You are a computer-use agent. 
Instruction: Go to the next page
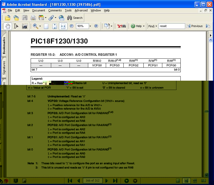pyautogui.click(x=107, y=181)
